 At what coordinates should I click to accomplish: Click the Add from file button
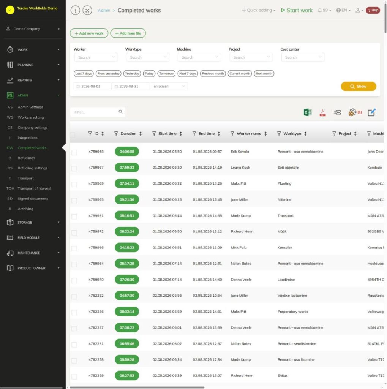[x=128, y=33]
